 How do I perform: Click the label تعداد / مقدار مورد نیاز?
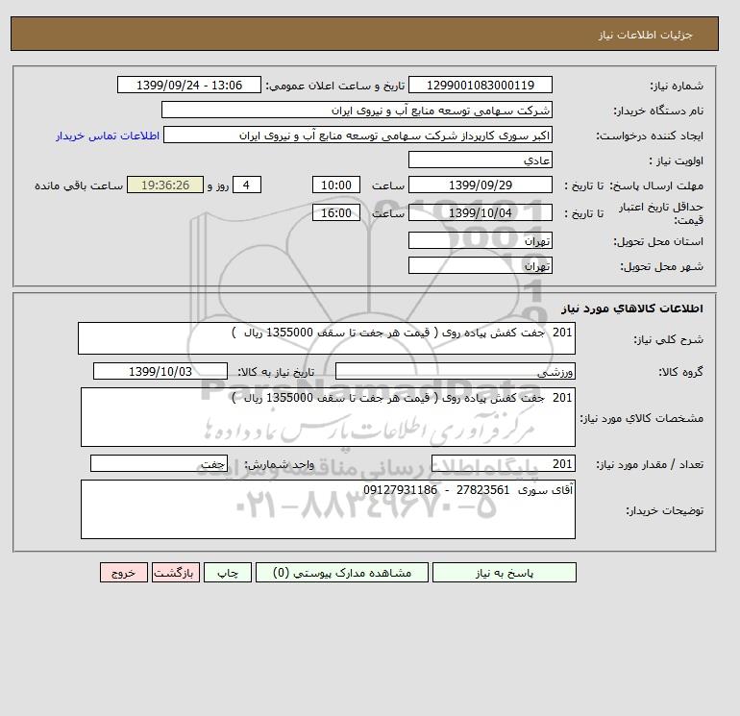pyautogui.click(x=650, y=465)
